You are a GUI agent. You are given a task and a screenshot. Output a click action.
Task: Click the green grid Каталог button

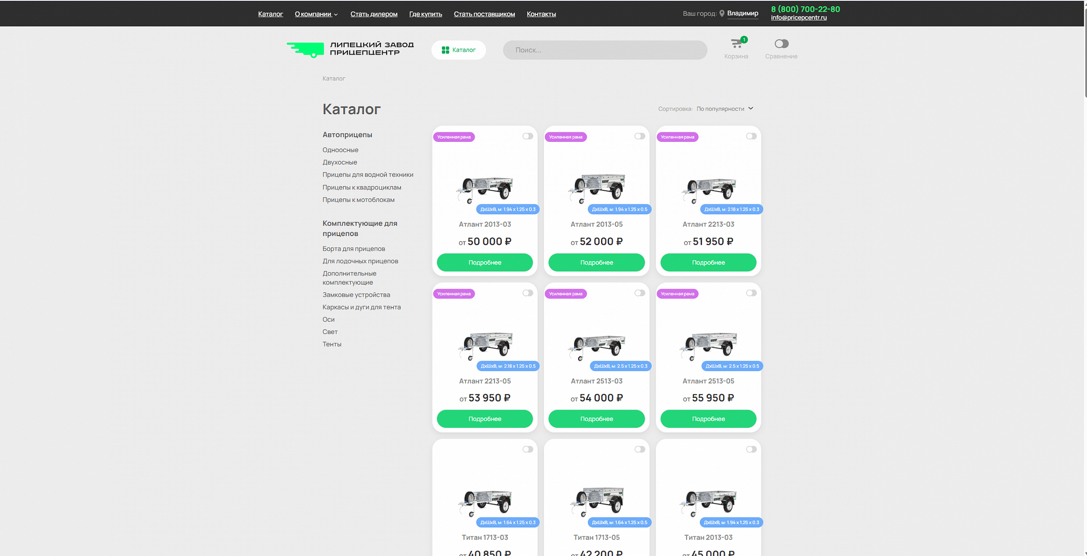pos(458,50)
